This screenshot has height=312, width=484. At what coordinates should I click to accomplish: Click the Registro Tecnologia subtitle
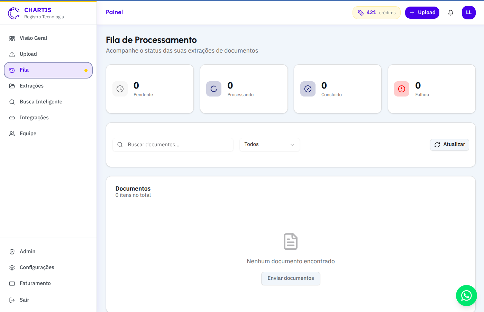44,17
